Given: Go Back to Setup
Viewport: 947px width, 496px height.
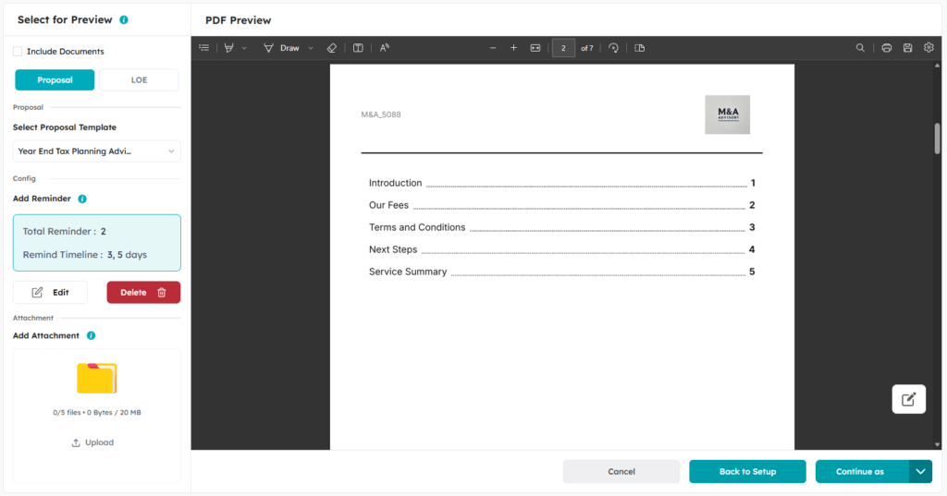Looking at the screenshot, I should [x=747, y=471].
